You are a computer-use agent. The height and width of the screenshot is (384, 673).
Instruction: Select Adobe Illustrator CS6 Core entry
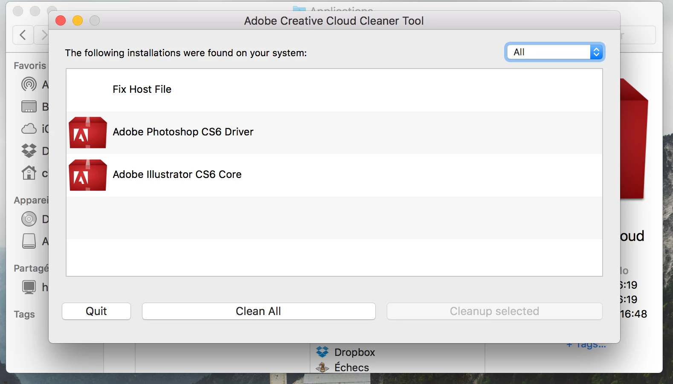pyautogui.click(x=334, y=175)
